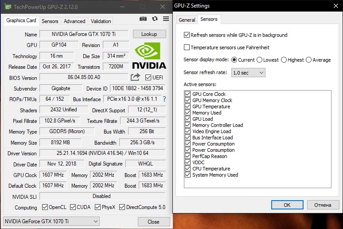Close the GPU-Z Settings dialog via X
343x229 pixels.
click(336, 6)
